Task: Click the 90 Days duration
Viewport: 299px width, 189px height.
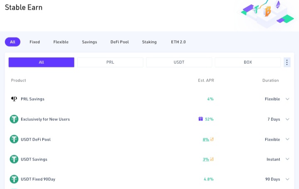Action: 273,179
